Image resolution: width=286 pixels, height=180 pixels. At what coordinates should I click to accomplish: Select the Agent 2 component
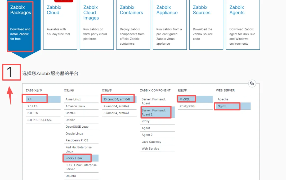157,135
